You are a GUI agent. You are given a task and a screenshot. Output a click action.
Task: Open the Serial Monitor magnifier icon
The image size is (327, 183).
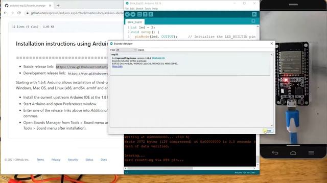click(x=254, y=14)
